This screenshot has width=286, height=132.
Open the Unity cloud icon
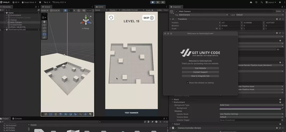pos(251,2)
